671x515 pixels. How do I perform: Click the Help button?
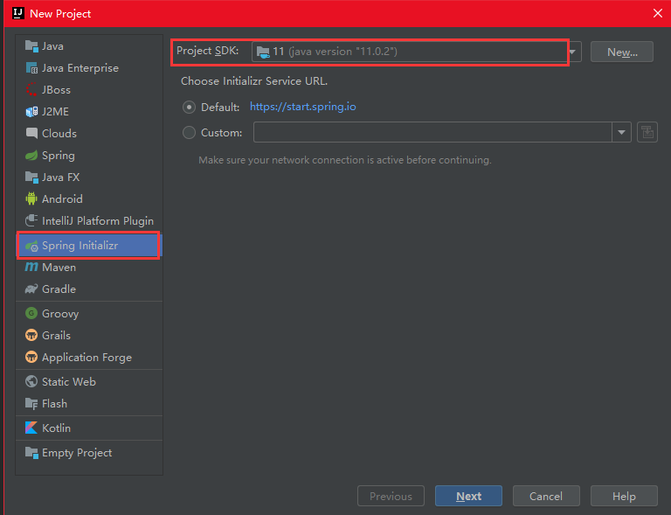[x=624, y=496]
